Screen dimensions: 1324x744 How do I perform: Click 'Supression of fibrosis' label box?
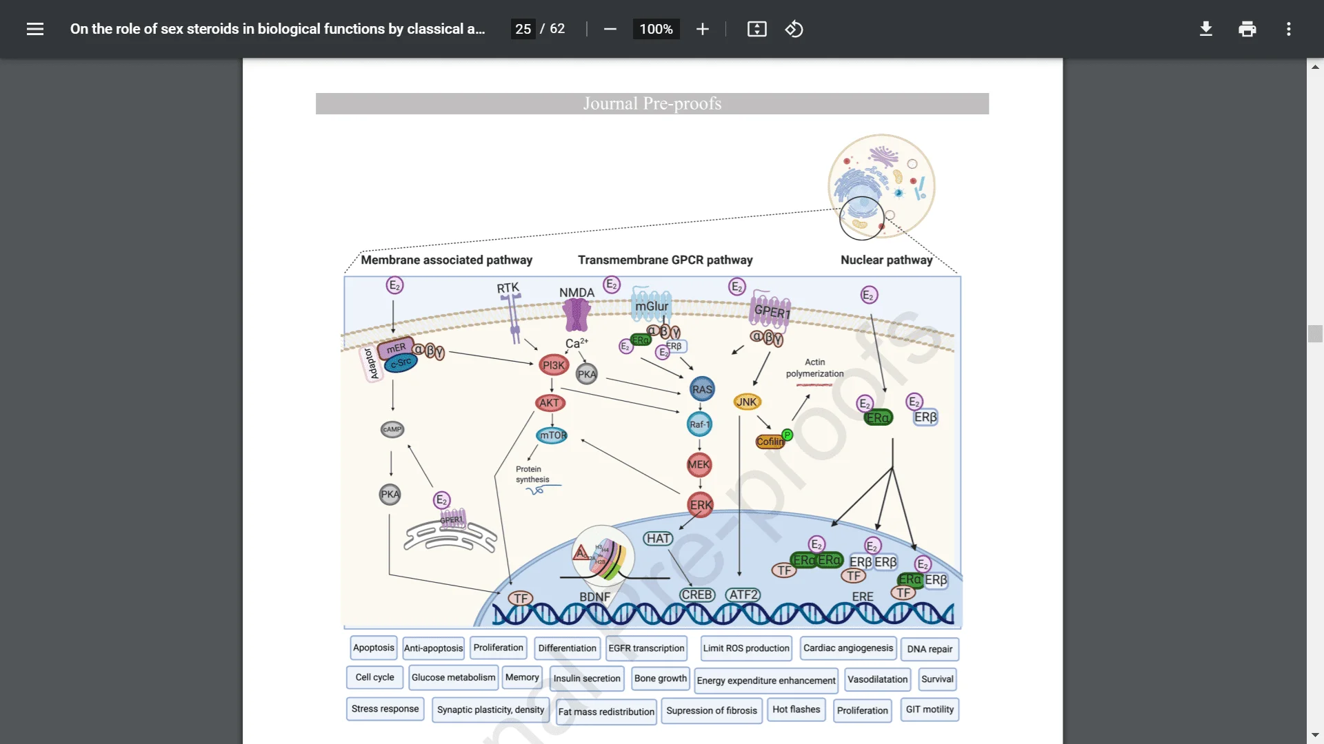point(712,711)
